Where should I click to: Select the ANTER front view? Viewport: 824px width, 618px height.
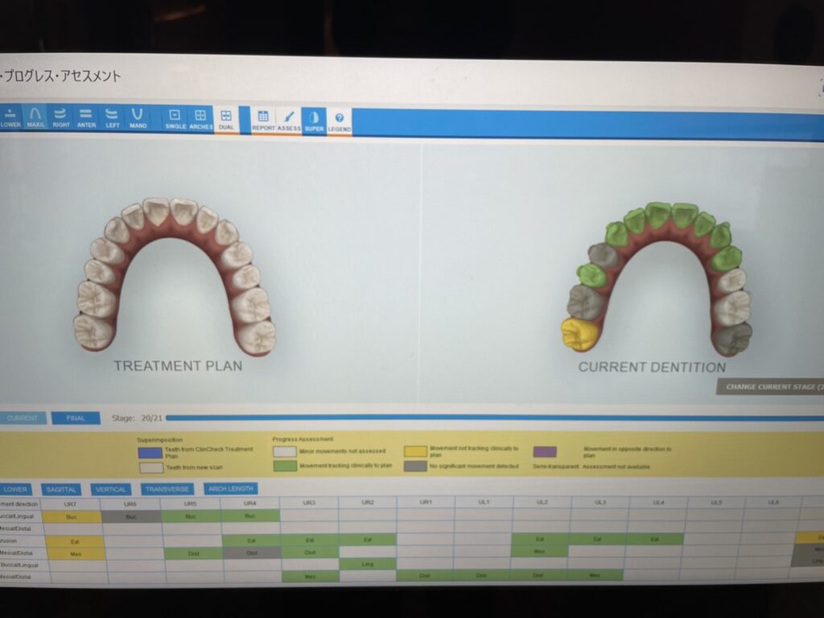click(86, 117)
